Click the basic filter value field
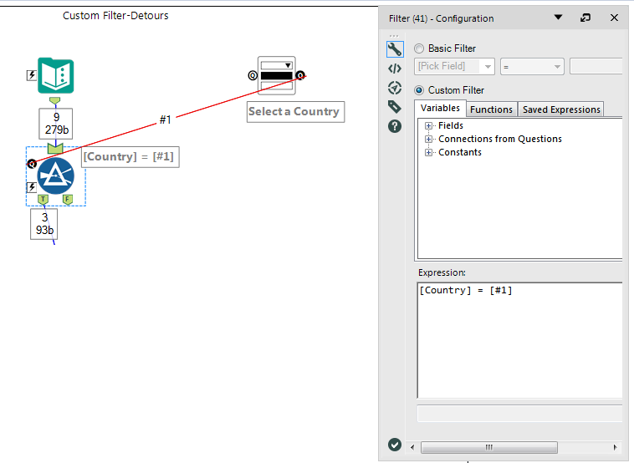Viewport: 634px width, 463px height. (596, 66)
